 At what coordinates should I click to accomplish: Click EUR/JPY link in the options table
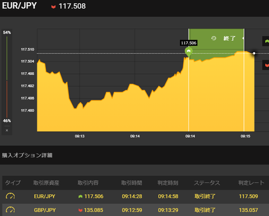pyautogui.click(x=45, y=196)
